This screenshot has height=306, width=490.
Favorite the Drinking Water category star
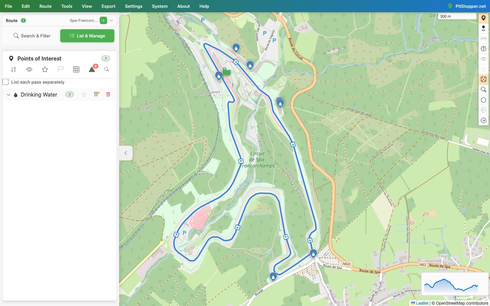click(x=84, y=95)
